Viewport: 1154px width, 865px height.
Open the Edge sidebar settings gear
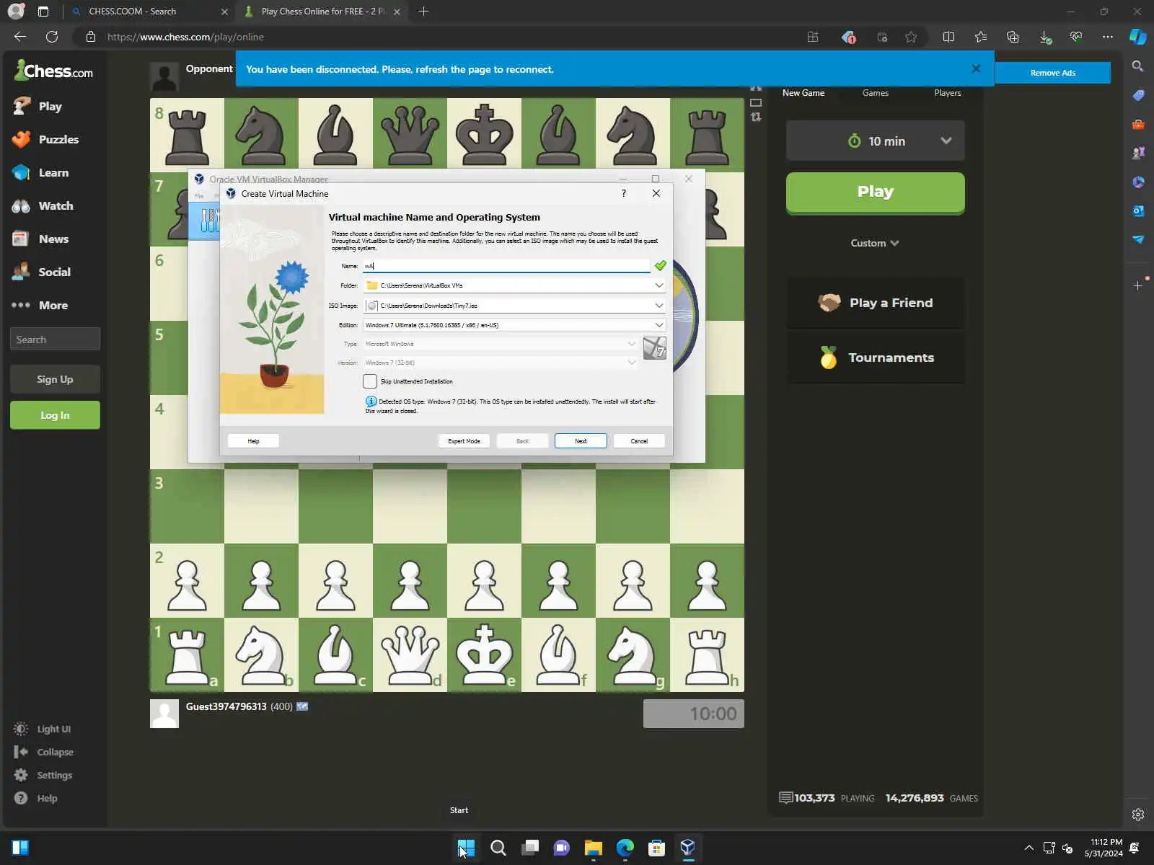[x=1138, y=815]
